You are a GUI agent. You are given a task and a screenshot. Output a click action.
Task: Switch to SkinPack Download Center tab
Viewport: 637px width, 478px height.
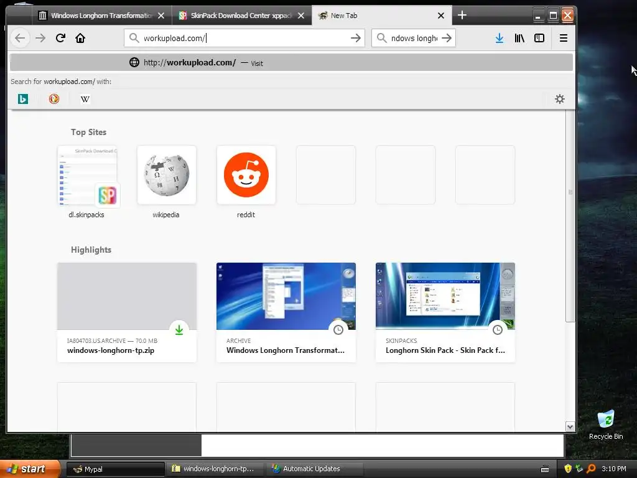[x=241, y=16]
